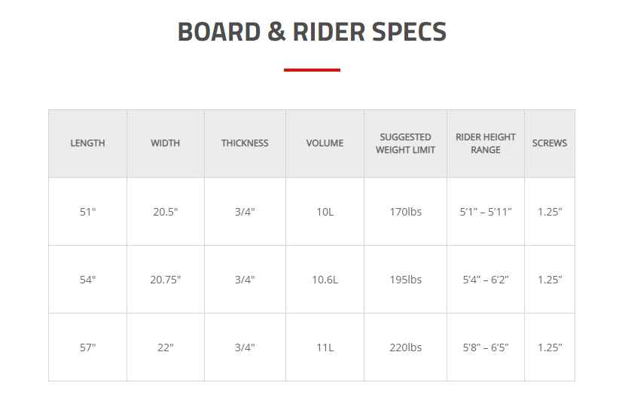The width and height of the screenshot is (625, 404).
Task: Click the 5'8" – 6'5" height cell
Action: (486, 347)
